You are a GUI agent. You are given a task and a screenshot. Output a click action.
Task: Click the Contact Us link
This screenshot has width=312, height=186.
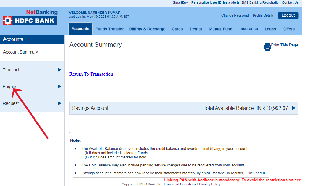[290, 2]
